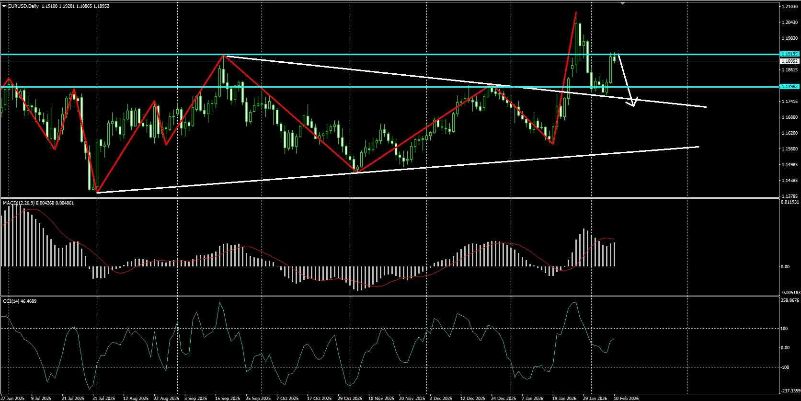
Task: Click the 21 Jul 2025 date label
Action: (73, 398)
